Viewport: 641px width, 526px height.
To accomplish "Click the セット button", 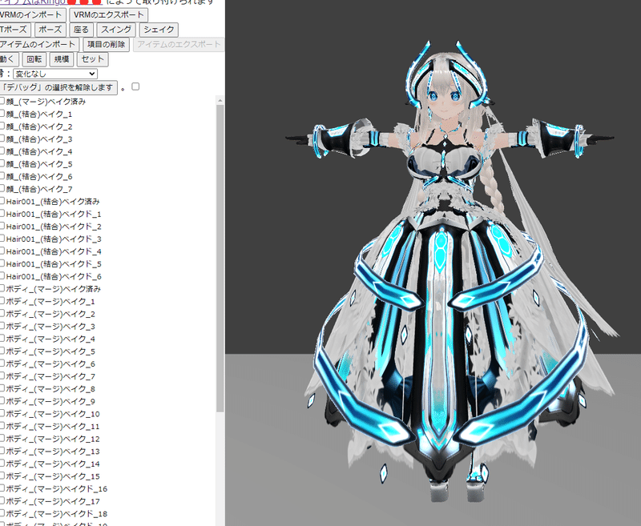I will 93,59.
